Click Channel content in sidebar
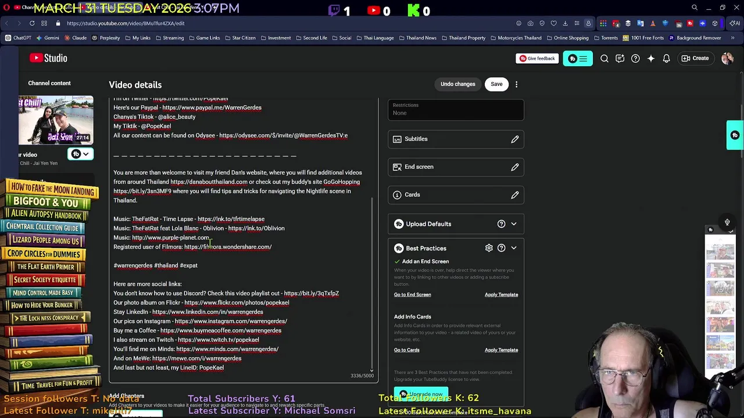The image size is (744, 418). point(49,84)
